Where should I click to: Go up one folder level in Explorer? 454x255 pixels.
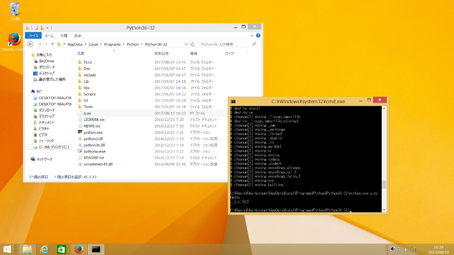52,44
